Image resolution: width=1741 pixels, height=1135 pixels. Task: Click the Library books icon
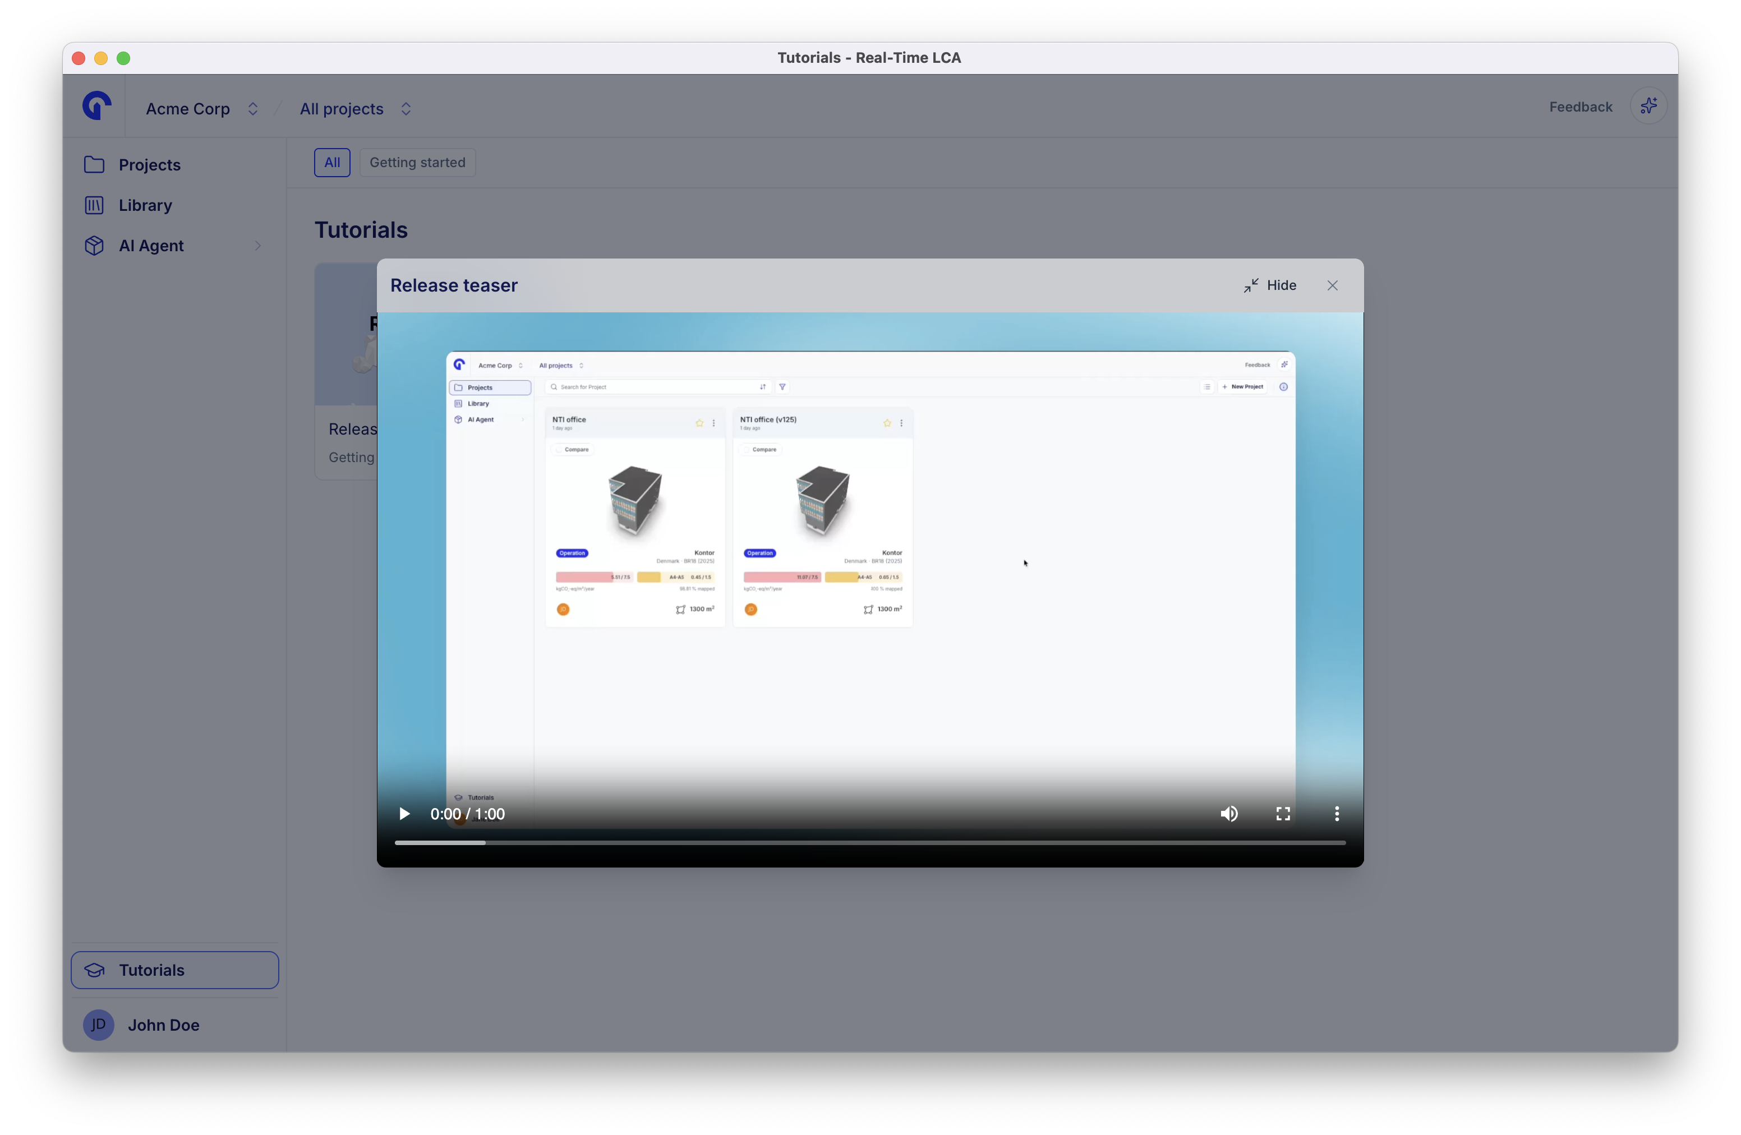point(94,205)
